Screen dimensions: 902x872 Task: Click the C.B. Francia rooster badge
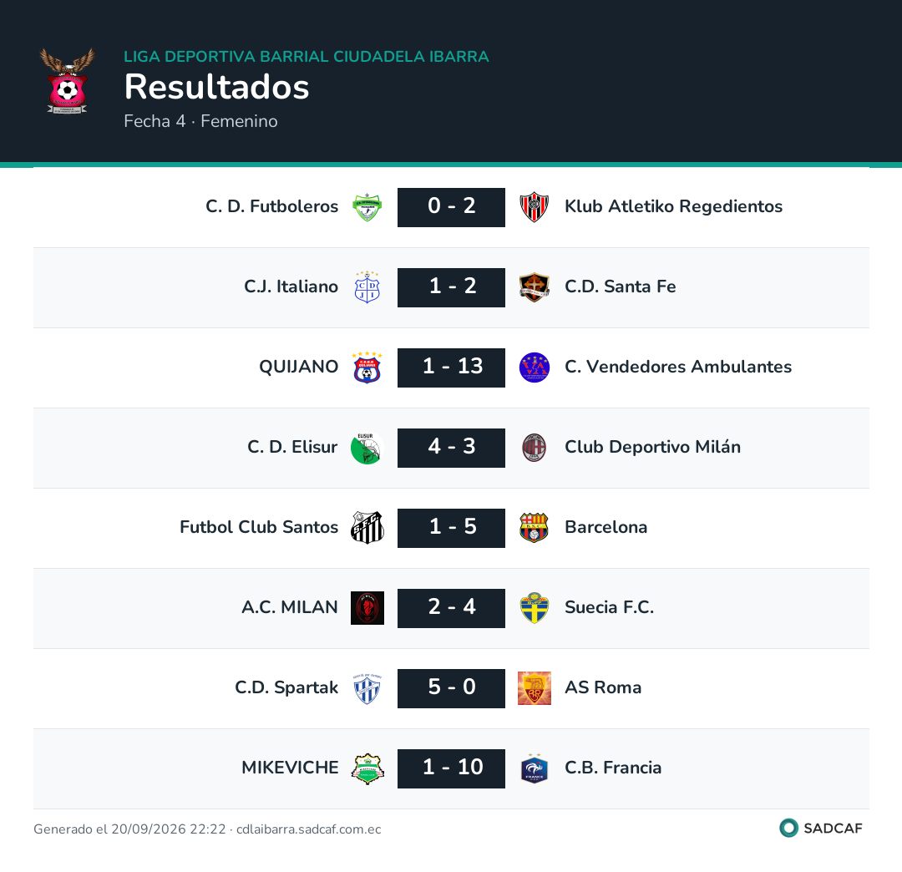(535, 768)
